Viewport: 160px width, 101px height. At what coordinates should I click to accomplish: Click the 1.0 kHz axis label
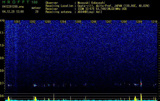tap(2, 45)
